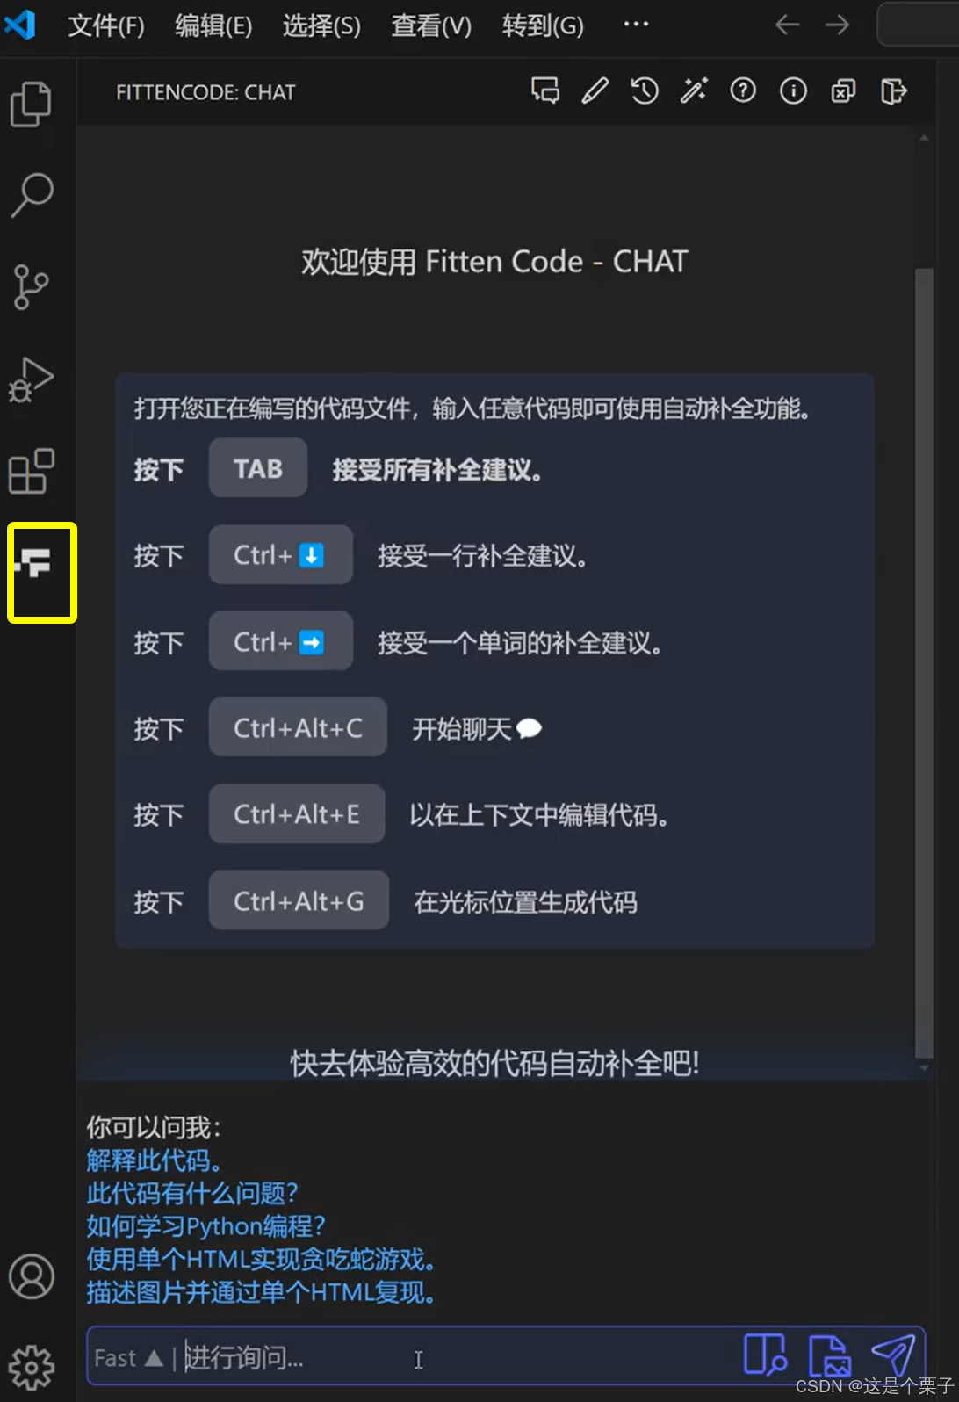This screenshot has width=959, height=1402.
Task: Click the 解释此代码 suggestion link
Action: point(154,1160)
